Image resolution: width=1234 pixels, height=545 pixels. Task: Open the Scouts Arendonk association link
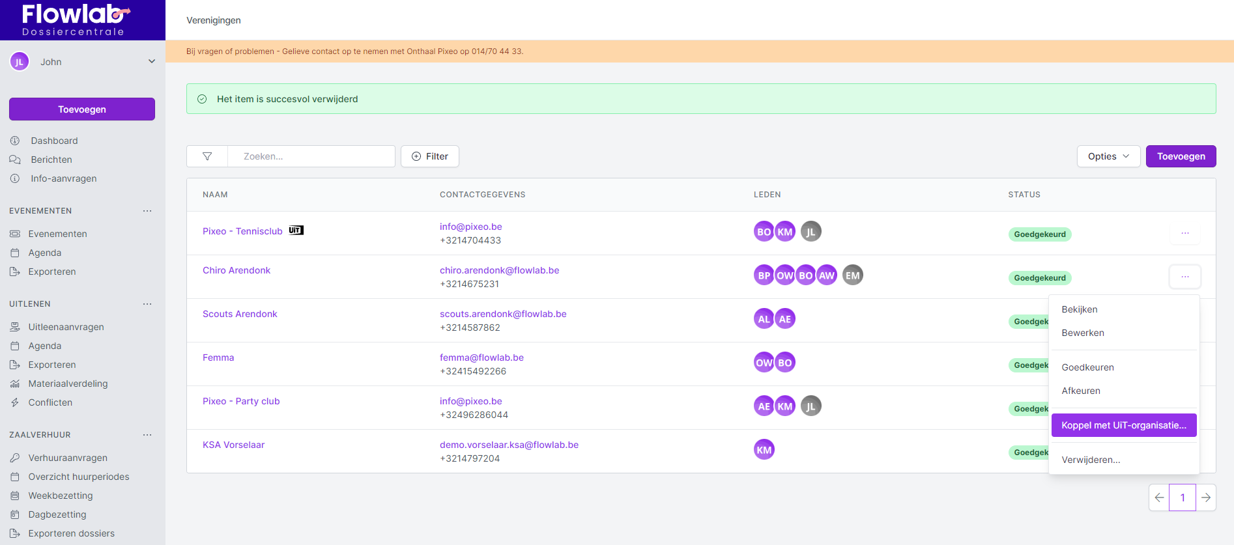(x=240, y=314)
